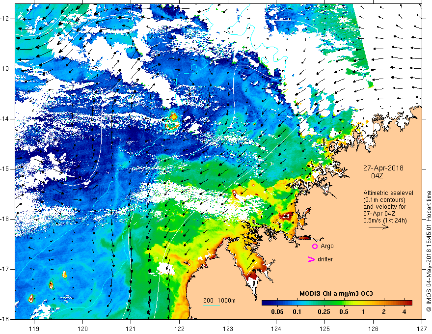Select the 'Argo' legend label
432x334 pixels.
pyautogui.click(x=327, y=246)
